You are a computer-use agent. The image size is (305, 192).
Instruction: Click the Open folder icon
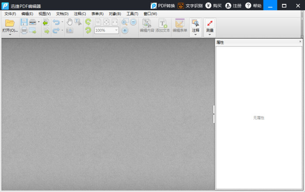10,23
